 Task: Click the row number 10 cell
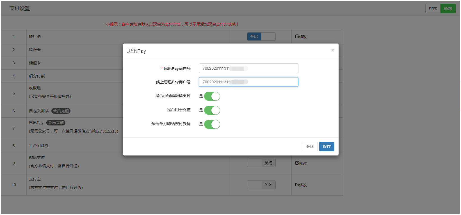pos(14,185)
